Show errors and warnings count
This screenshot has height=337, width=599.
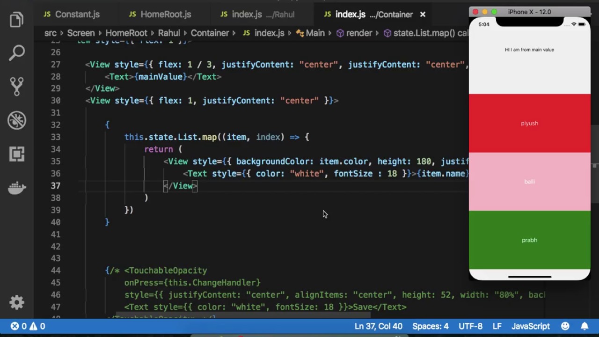point(28,326)
